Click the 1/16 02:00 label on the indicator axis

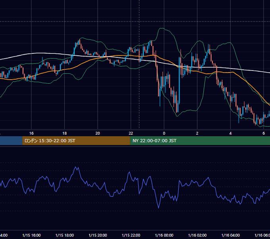197,235
